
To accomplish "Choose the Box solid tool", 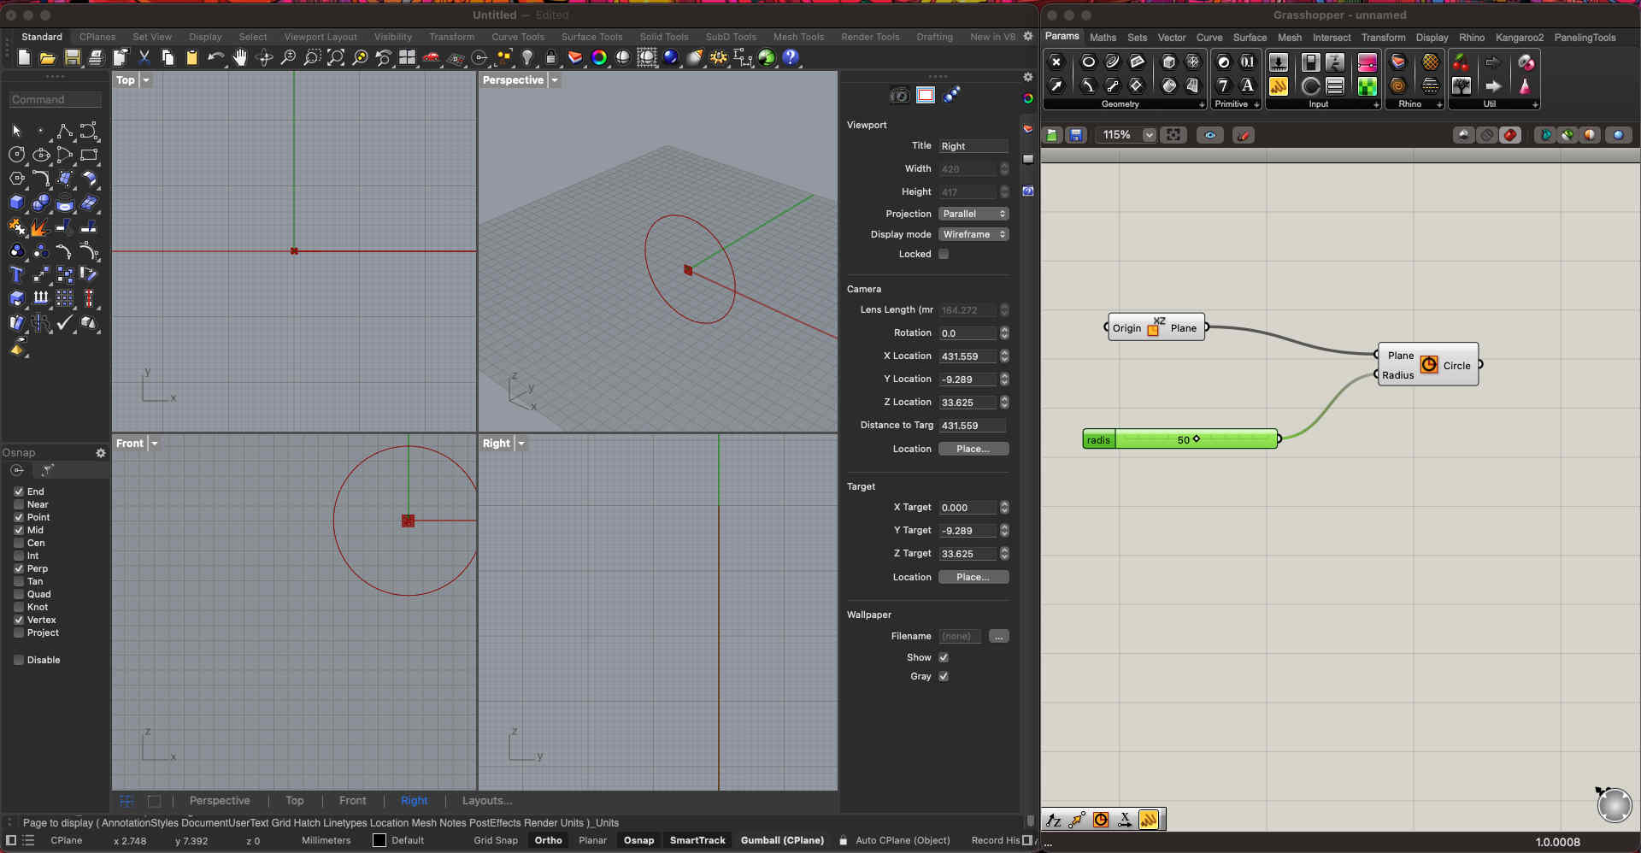I will pyautogui.click(x=16, y=203).
